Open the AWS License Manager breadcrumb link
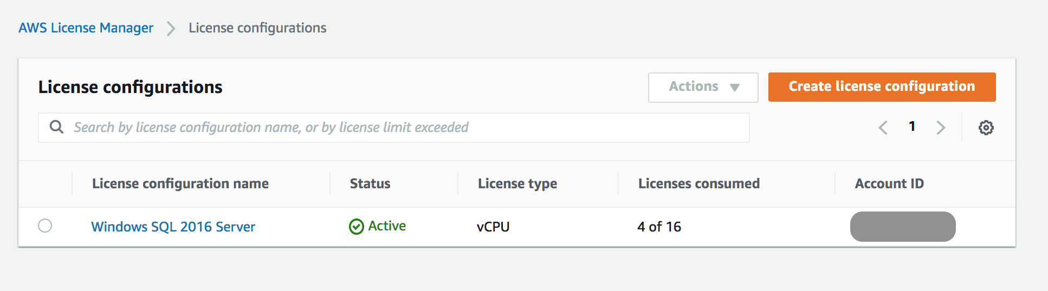Image resolution: width=1048 pixels, height=291 pixels. pos(86,28)
